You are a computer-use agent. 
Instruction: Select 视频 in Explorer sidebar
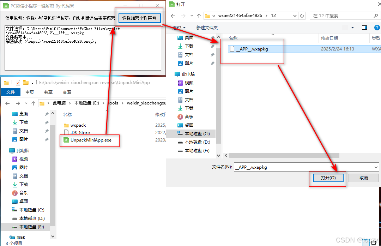(x=24, y=159)
